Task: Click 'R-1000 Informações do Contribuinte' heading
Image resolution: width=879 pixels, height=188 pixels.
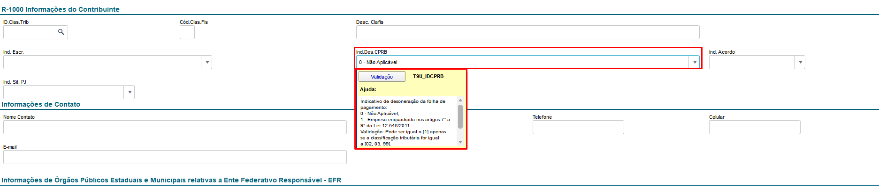Action: coord(61,9)
